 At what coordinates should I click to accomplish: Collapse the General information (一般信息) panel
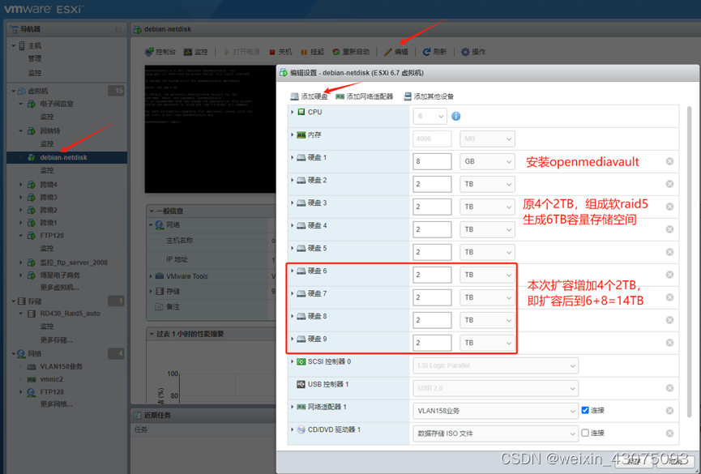coord(152,211)
